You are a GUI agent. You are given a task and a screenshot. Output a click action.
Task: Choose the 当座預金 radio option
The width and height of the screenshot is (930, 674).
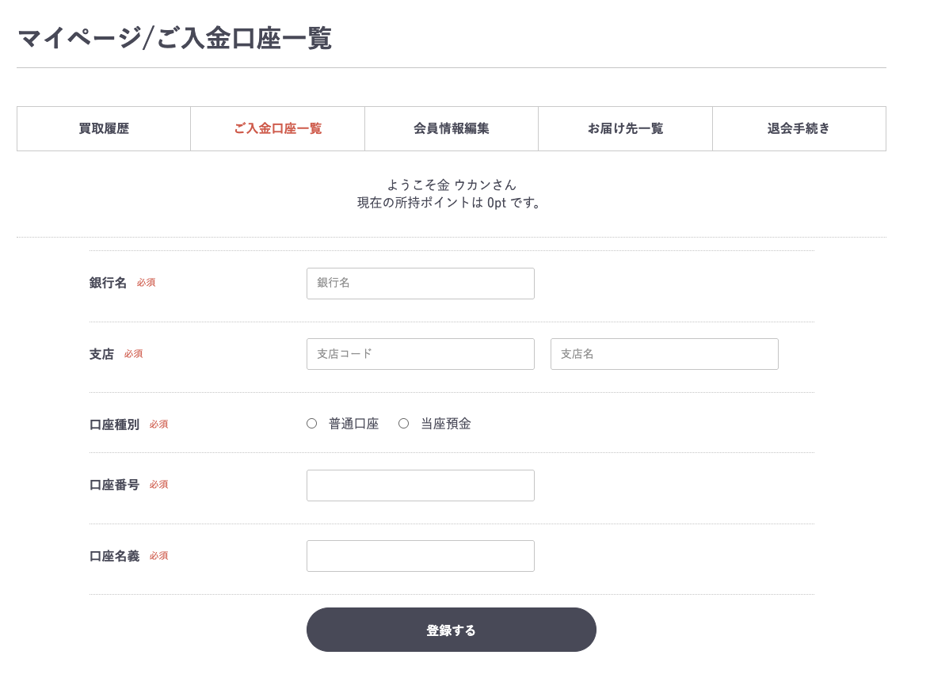tap(404, 423)
